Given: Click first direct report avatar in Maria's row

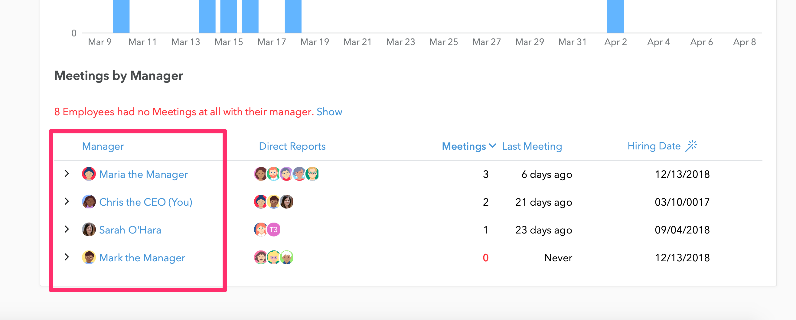Looking at the screenshot, I should point(260,174).
